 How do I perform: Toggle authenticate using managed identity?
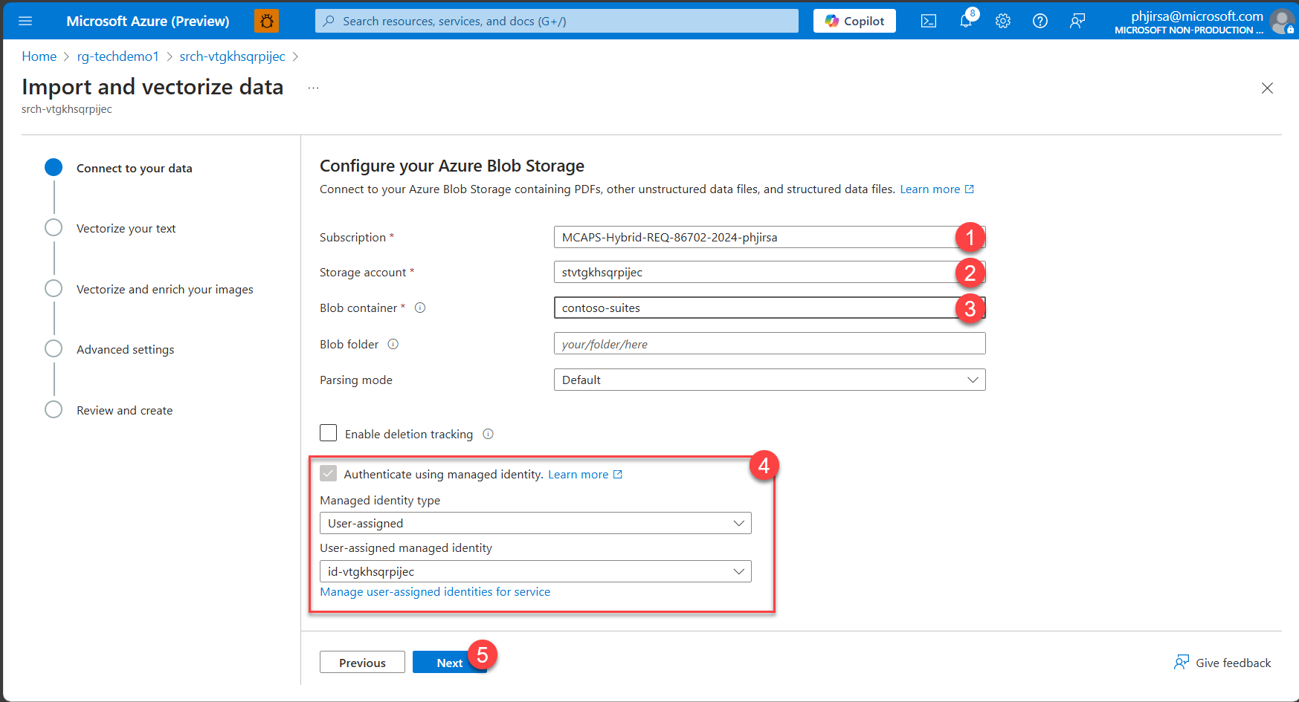click(329, 473)
